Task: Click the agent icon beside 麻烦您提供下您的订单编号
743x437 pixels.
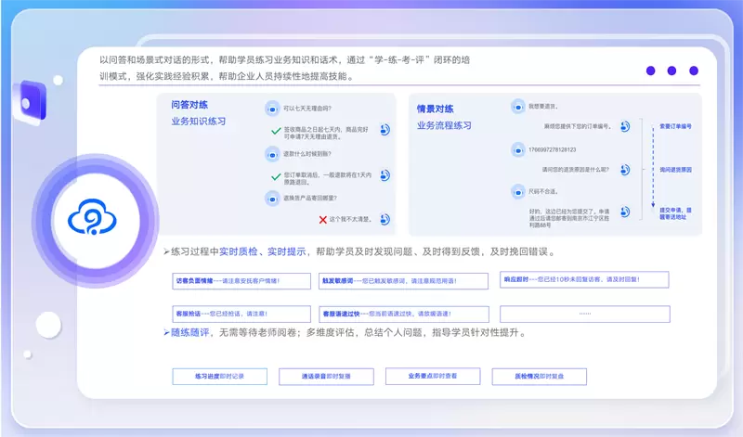Action: (x=625, y=126)
